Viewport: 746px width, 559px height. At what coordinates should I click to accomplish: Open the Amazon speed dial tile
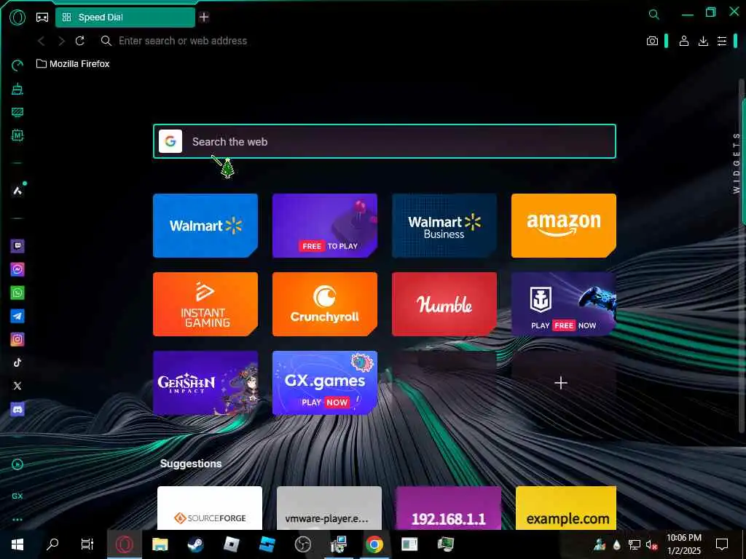564,226
